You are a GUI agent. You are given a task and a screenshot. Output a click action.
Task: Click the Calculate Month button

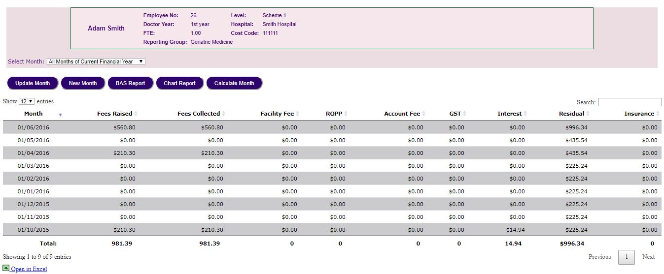point(234,83)
